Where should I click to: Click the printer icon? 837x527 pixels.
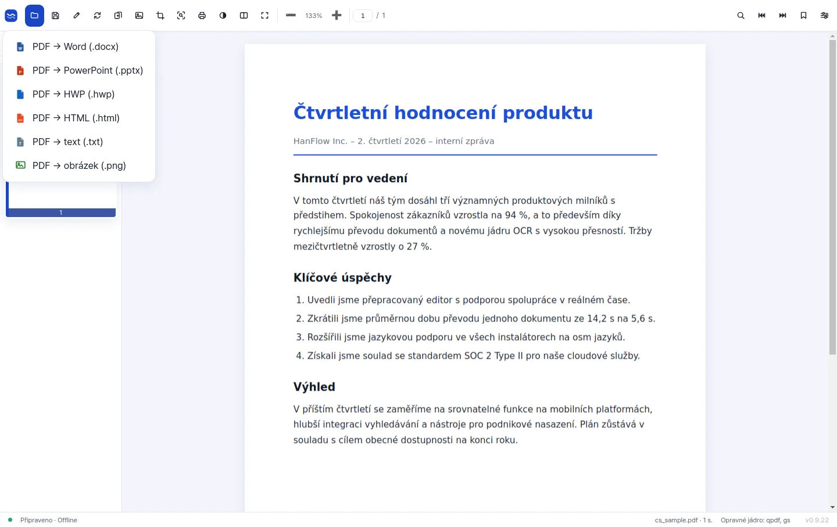pos(202,16)
